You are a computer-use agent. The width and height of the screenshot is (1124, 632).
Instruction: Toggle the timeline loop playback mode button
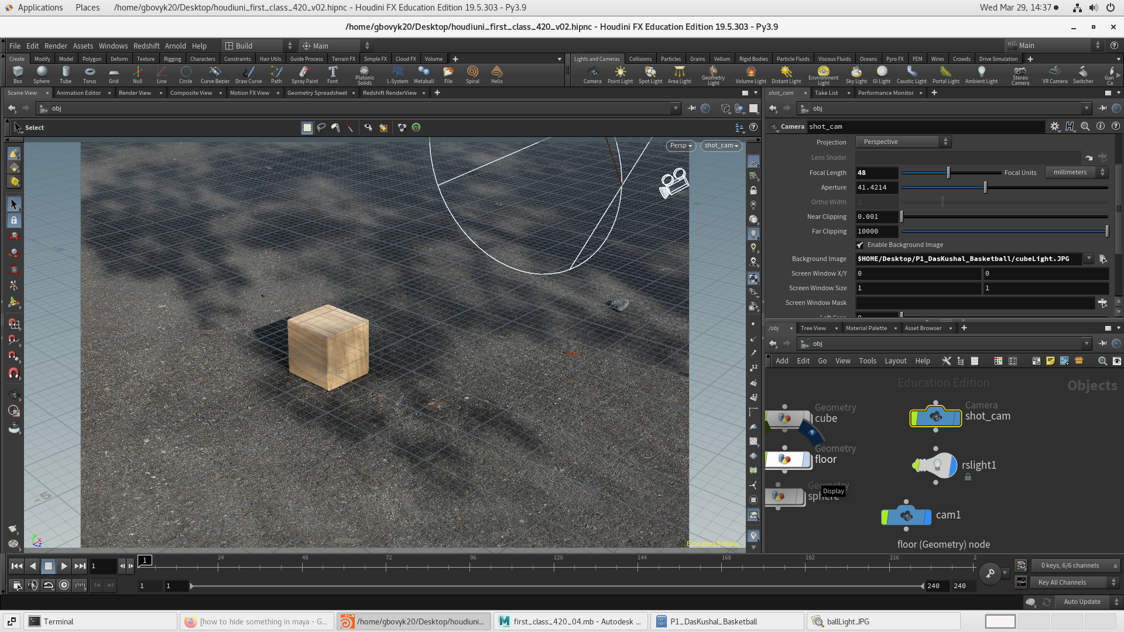(x=49, y=585)
